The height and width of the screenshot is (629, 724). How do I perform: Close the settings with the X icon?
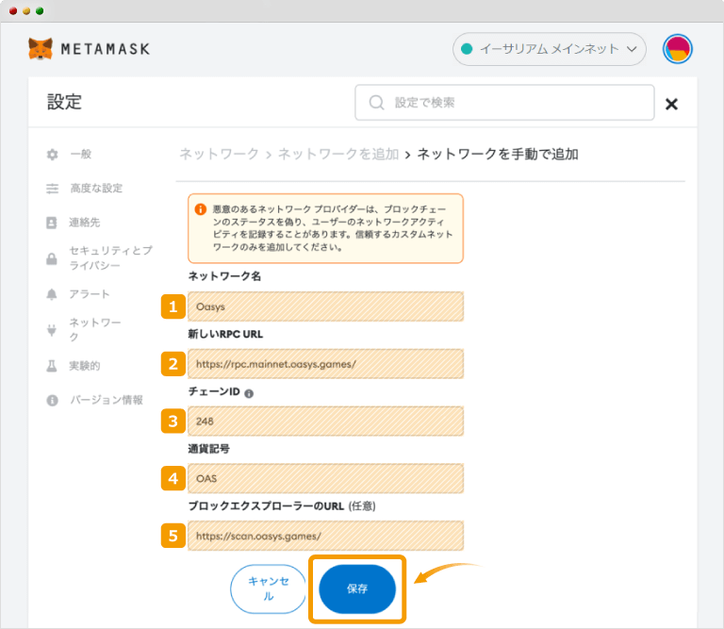[671, 104]
